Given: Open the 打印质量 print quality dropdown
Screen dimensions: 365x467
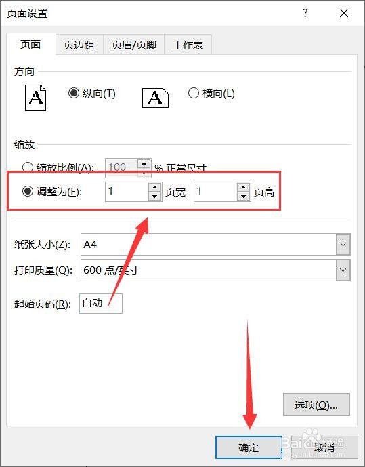Looking at the screenshot, I should 343,270.
